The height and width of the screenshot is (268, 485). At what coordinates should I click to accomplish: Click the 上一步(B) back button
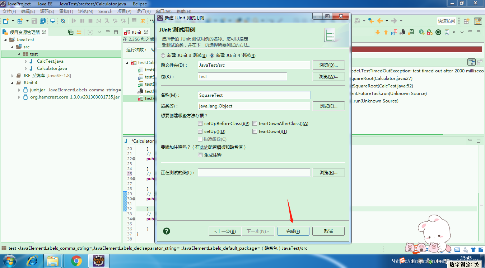pyautogui.click(x=225, y=231)
